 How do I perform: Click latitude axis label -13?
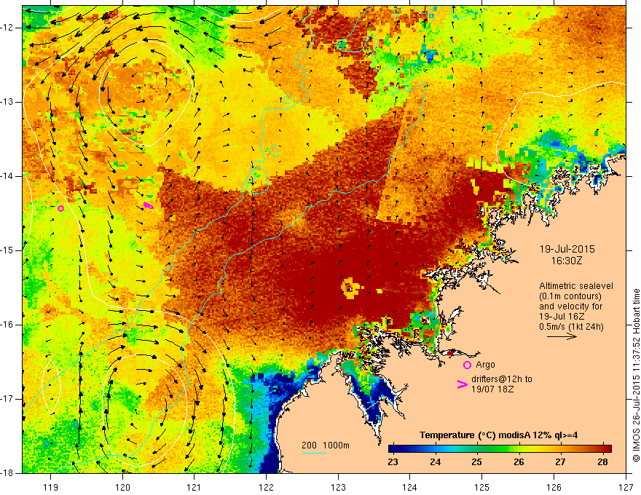pyautogui.click(x=8, y=102)
